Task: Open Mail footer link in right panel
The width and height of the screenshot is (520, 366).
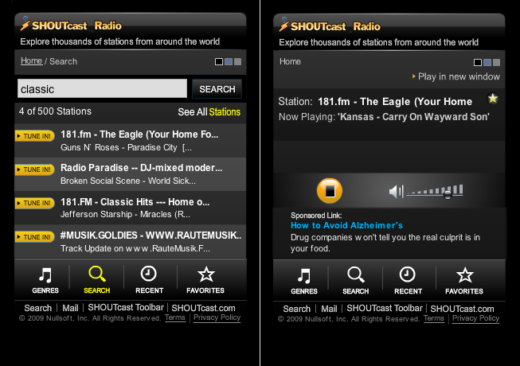Action: pos(329,309)
